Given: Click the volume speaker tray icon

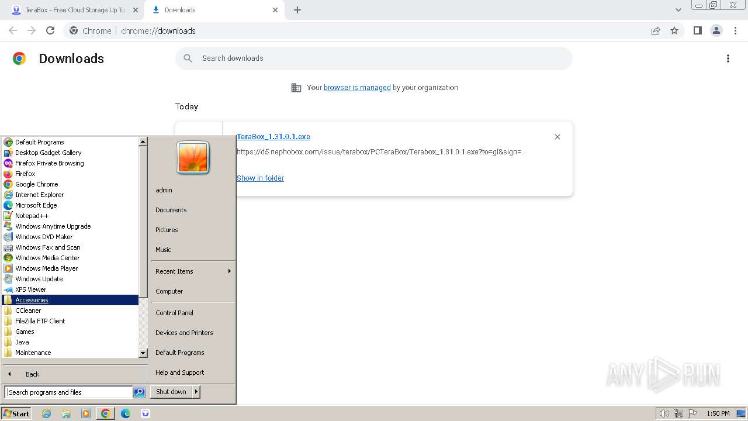Looking at the screenshot, I should coord(664,413).
